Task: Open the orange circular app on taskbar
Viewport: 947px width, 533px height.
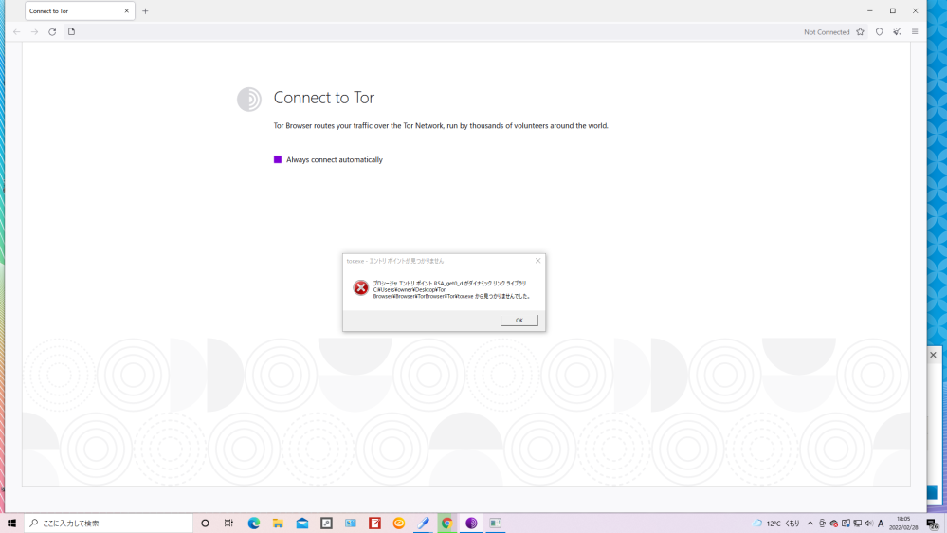Action: [x=398, y=524]
